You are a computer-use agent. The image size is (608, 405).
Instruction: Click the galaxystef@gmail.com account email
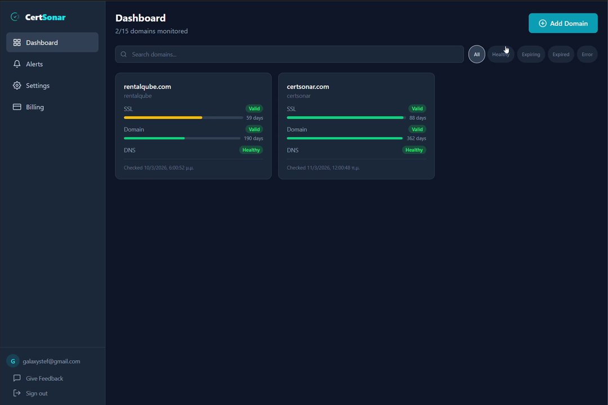click(x=52, y=361)
